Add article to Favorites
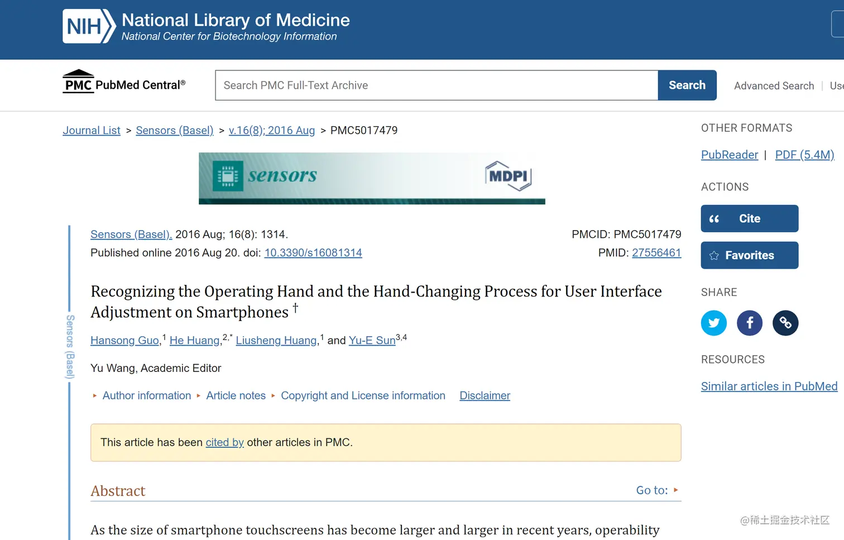Viewport: 844px width, 540px height. [x=749, y=255]
